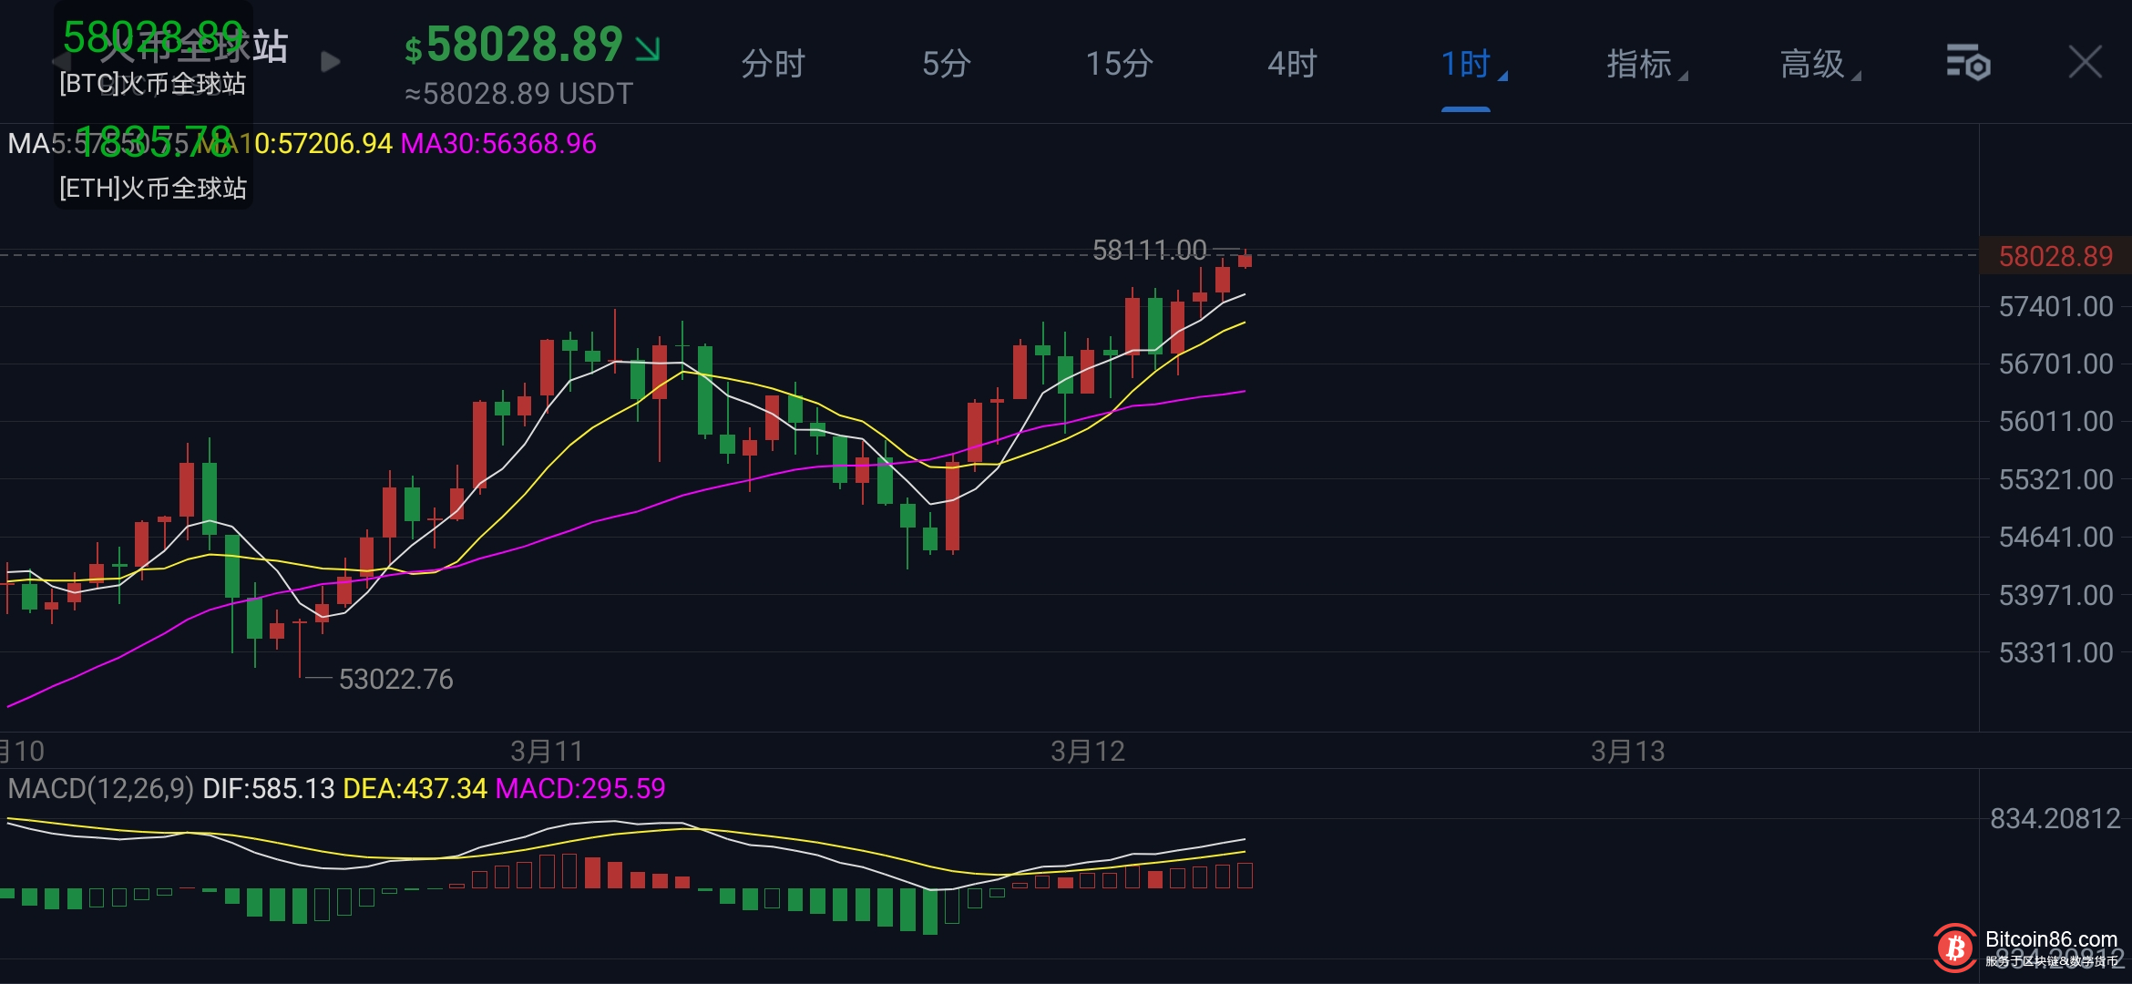
Task: Close the fullscreen chart with X
Action: (x=2085, y=63)
